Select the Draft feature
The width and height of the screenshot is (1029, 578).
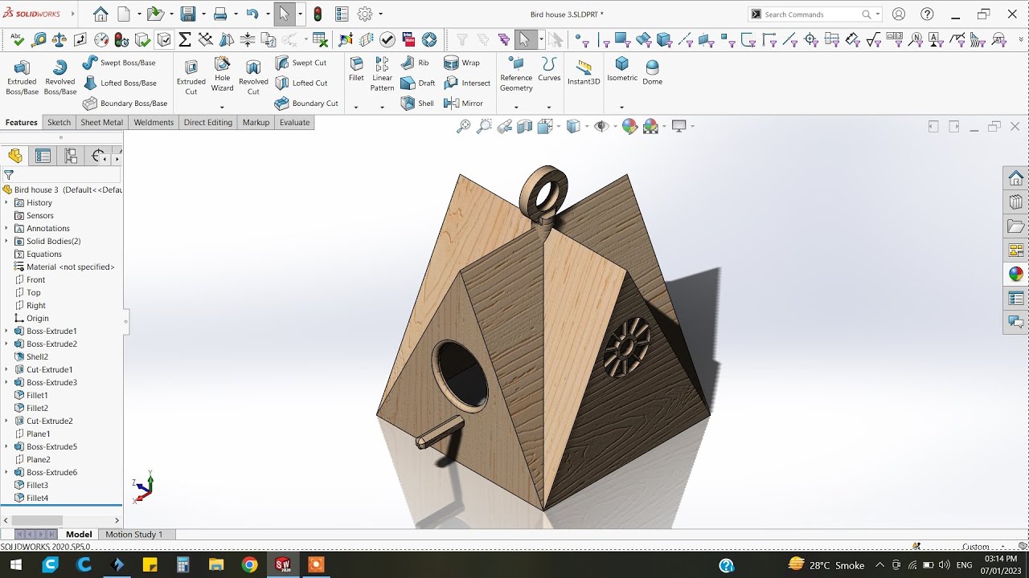pos(418,83)
